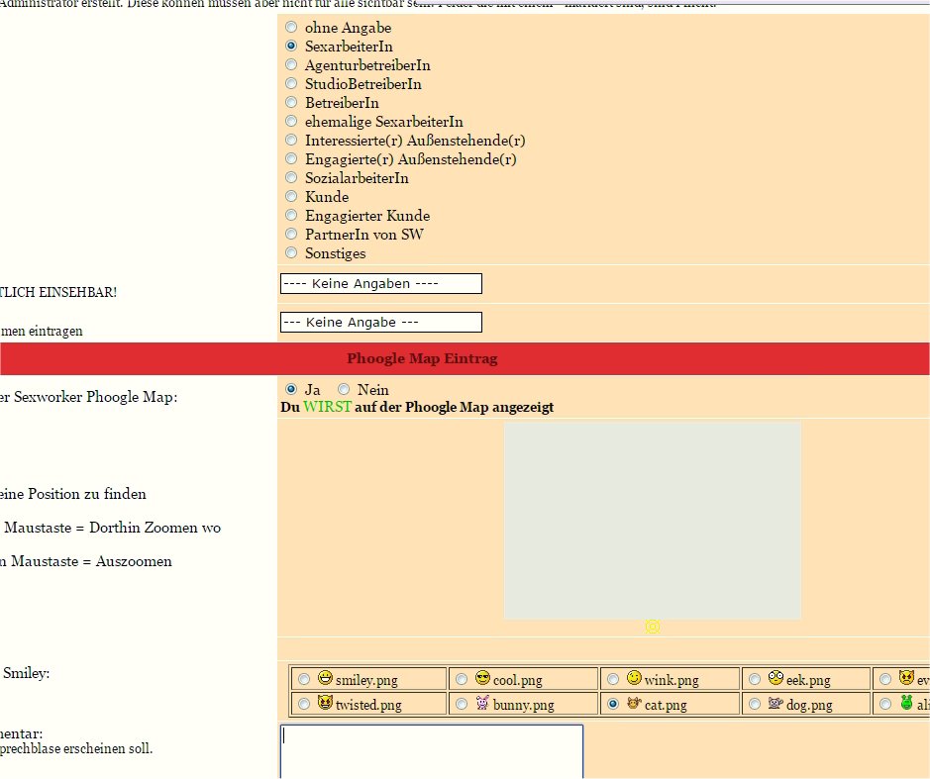
Task: Click the smiley.png face icon
Action: pos(326,679)
